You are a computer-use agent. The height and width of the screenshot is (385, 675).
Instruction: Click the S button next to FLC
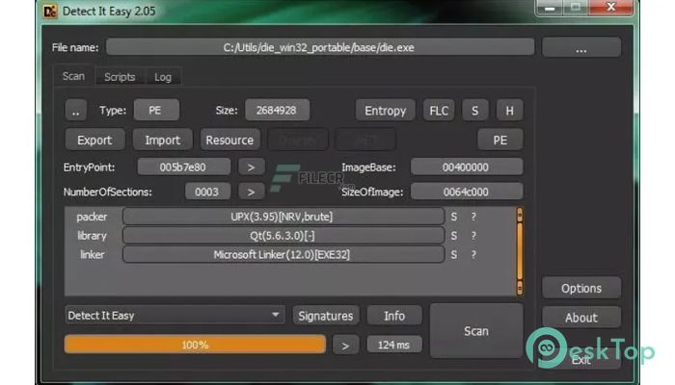474,111
